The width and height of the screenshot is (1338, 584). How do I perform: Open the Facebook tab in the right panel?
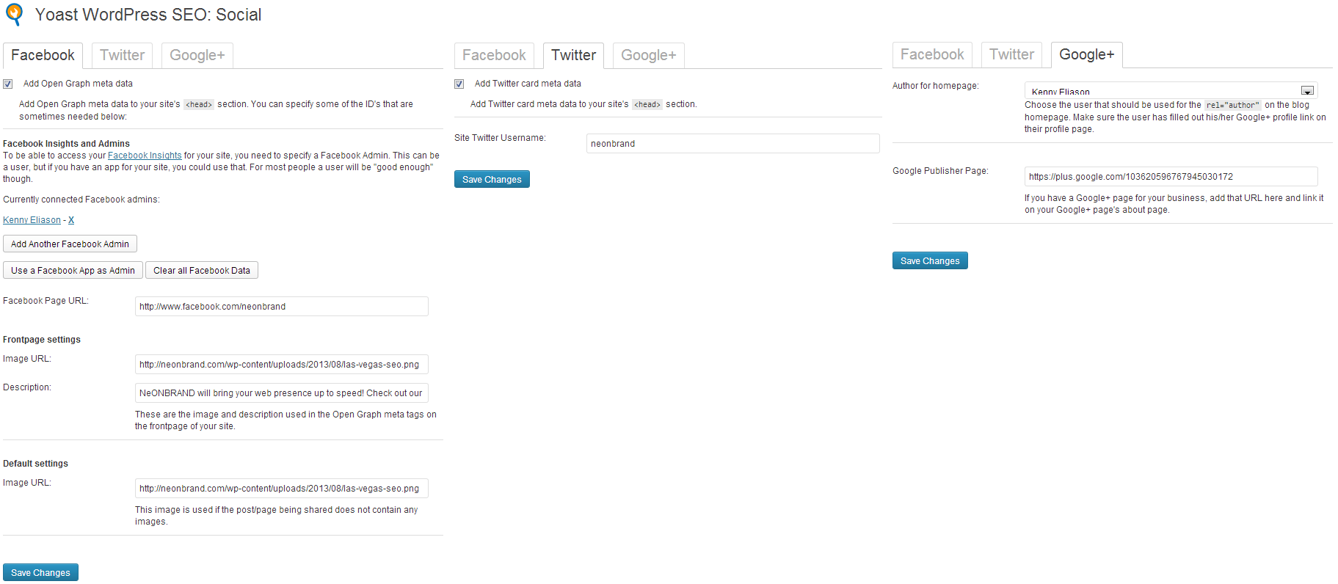tap(932, 54)
